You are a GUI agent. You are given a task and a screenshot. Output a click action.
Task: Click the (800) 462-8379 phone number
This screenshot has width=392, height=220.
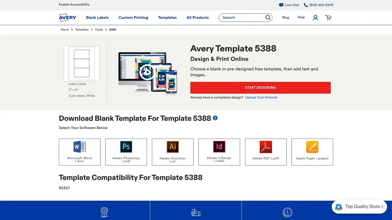point(321,5)
